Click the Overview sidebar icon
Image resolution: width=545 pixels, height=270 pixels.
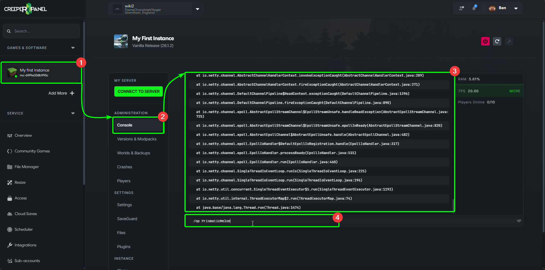[10, 136]
